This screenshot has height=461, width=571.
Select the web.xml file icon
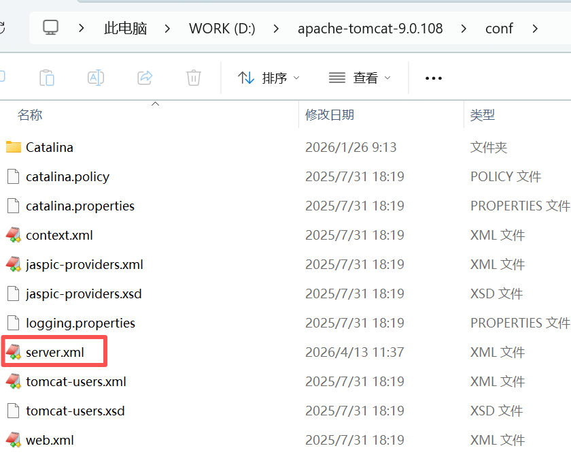tap(14, 440)
